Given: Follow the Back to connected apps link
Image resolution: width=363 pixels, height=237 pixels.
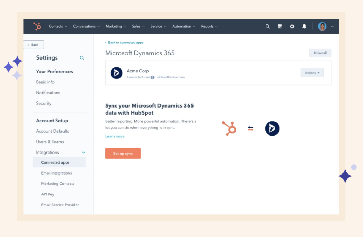Looking at the screenshot, I should 124,42.
